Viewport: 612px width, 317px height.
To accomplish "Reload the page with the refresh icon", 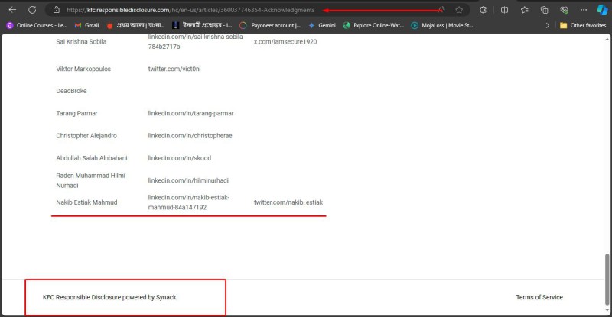I will 32,10.
